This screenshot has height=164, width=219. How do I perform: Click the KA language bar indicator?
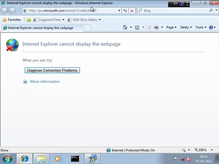175,3
